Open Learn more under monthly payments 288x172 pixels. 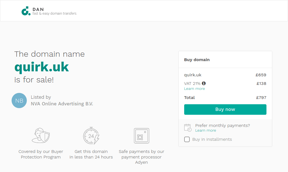pos(205,130)
